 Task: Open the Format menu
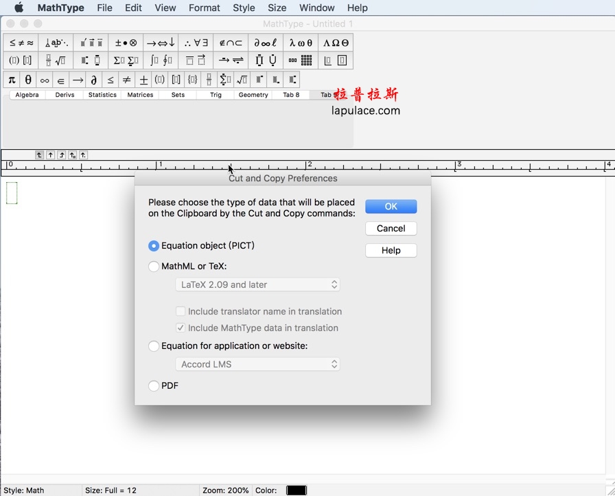point(204,8)
